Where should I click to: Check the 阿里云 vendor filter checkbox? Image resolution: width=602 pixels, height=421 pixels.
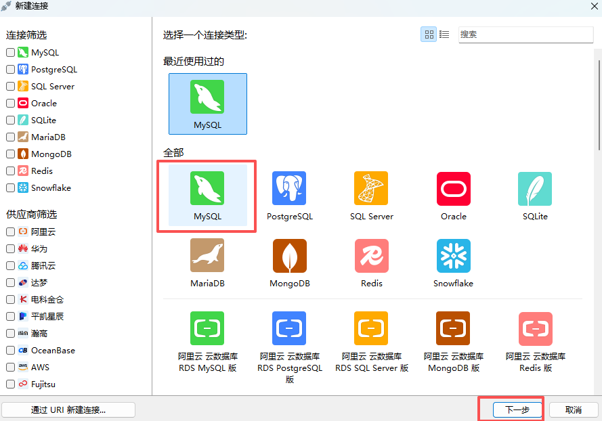coord(10,231)
